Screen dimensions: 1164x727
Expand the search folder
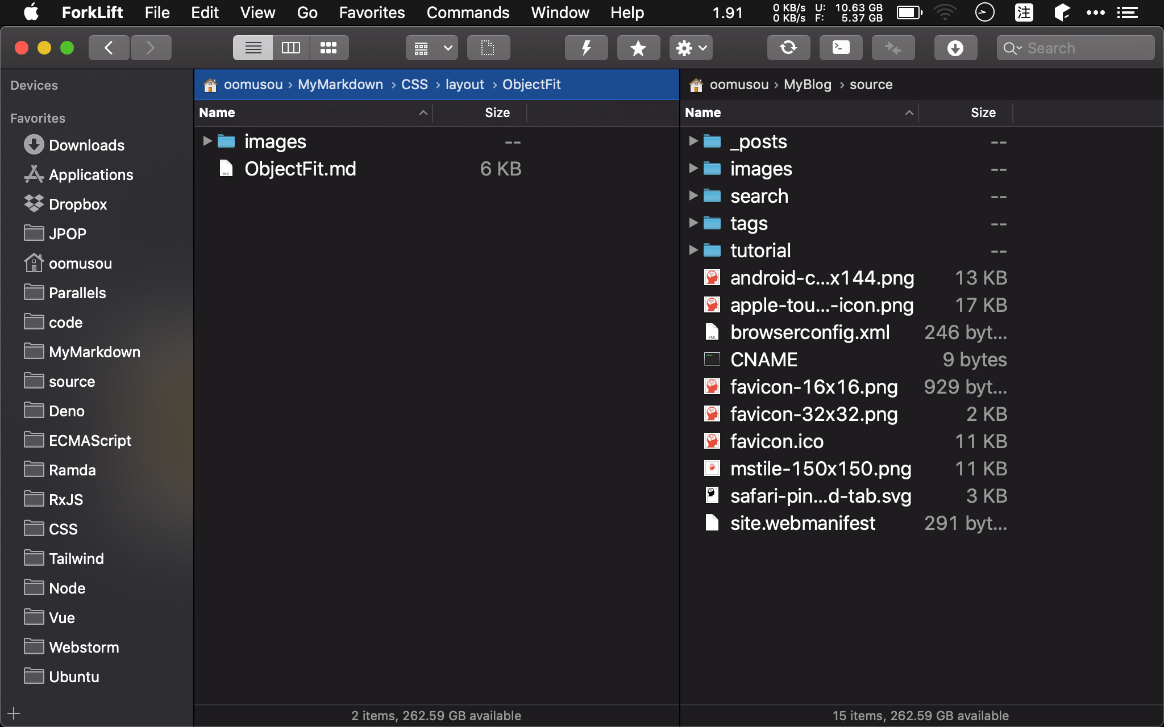693,195
